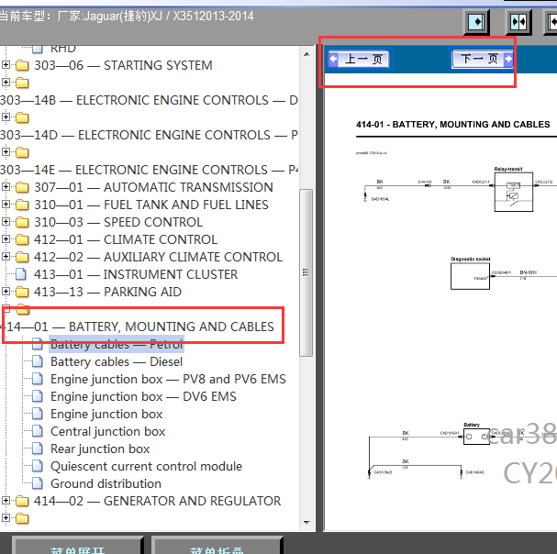Click folder icon above 303—14B ELECTRONIC ENGINE CONTROLS
Screen dimensions: 557x554
click(x=22, y=83)
